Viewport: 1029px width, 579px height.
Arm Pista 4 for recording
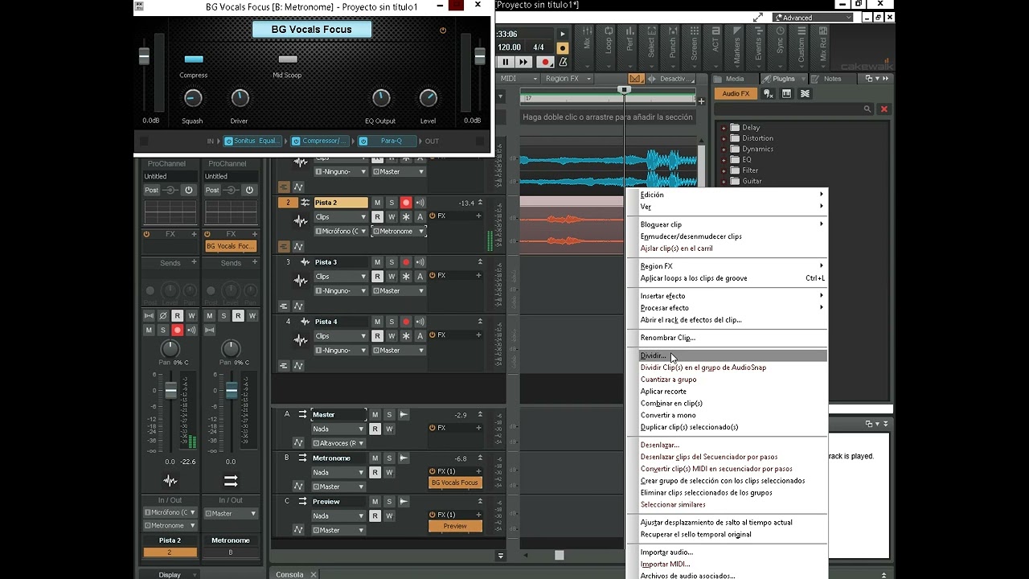(x=406, y=322)
